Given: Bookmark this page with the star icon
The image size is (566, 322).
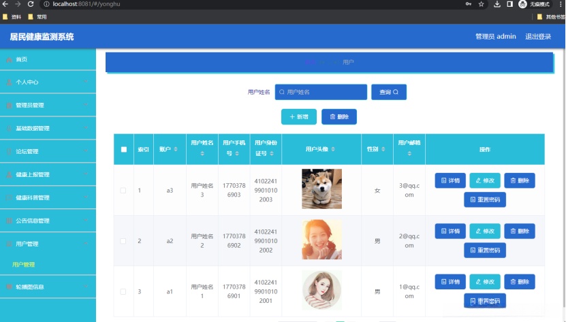Looking at the screenshot, I should coord(481,4).
